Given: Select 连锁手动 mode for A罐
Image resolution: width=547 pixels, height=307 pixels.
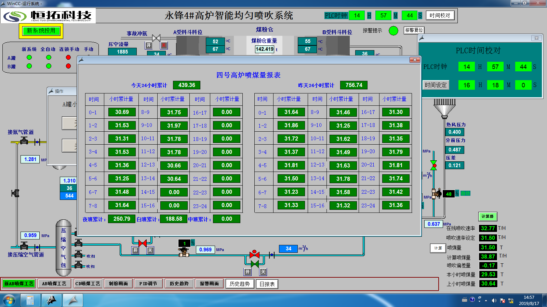Looking at the screenshot, I should 68,57.
